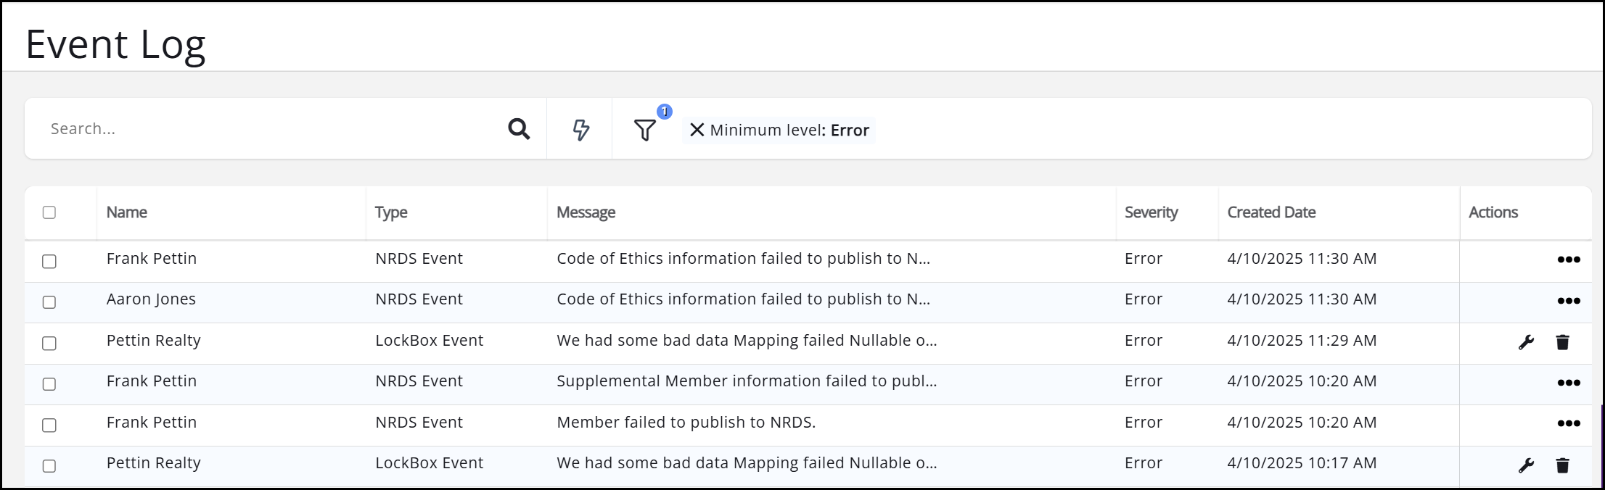Delete the 11:29 AM LockBox event

[x=1562, y=342]
